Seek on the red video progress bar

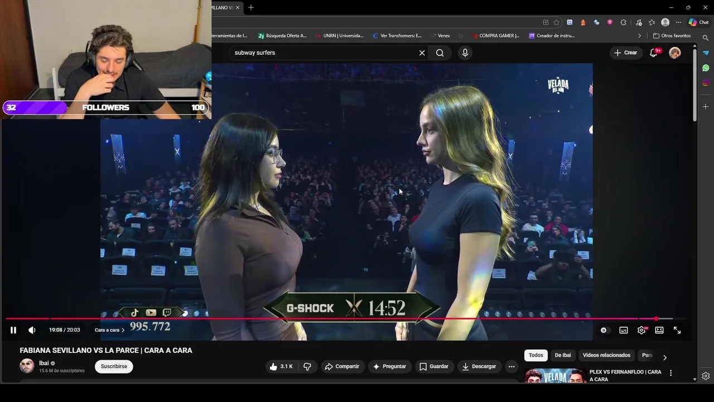click(346, 319)
